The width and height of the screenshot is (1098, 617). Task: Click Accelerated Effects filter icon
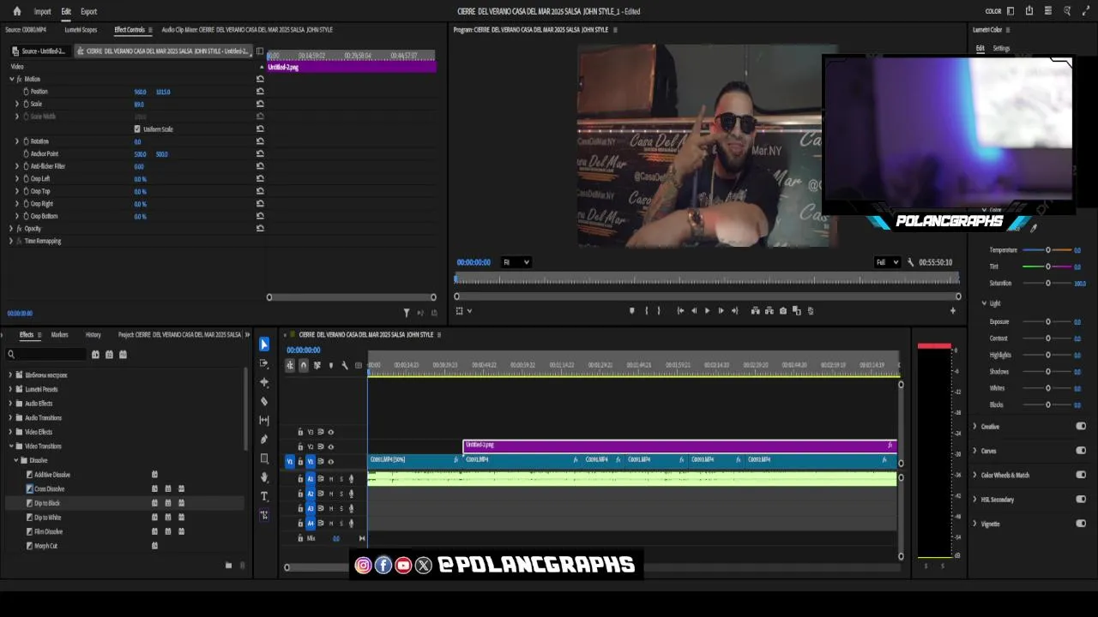95,354
